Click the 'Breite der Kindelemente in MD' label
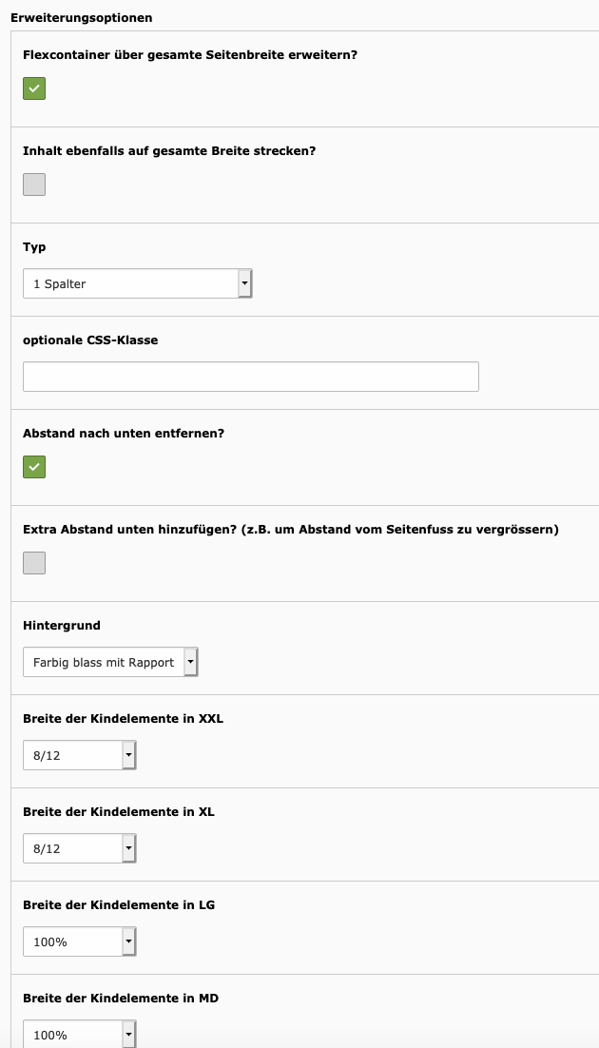Screen dimensions: 599x1048 120,998
